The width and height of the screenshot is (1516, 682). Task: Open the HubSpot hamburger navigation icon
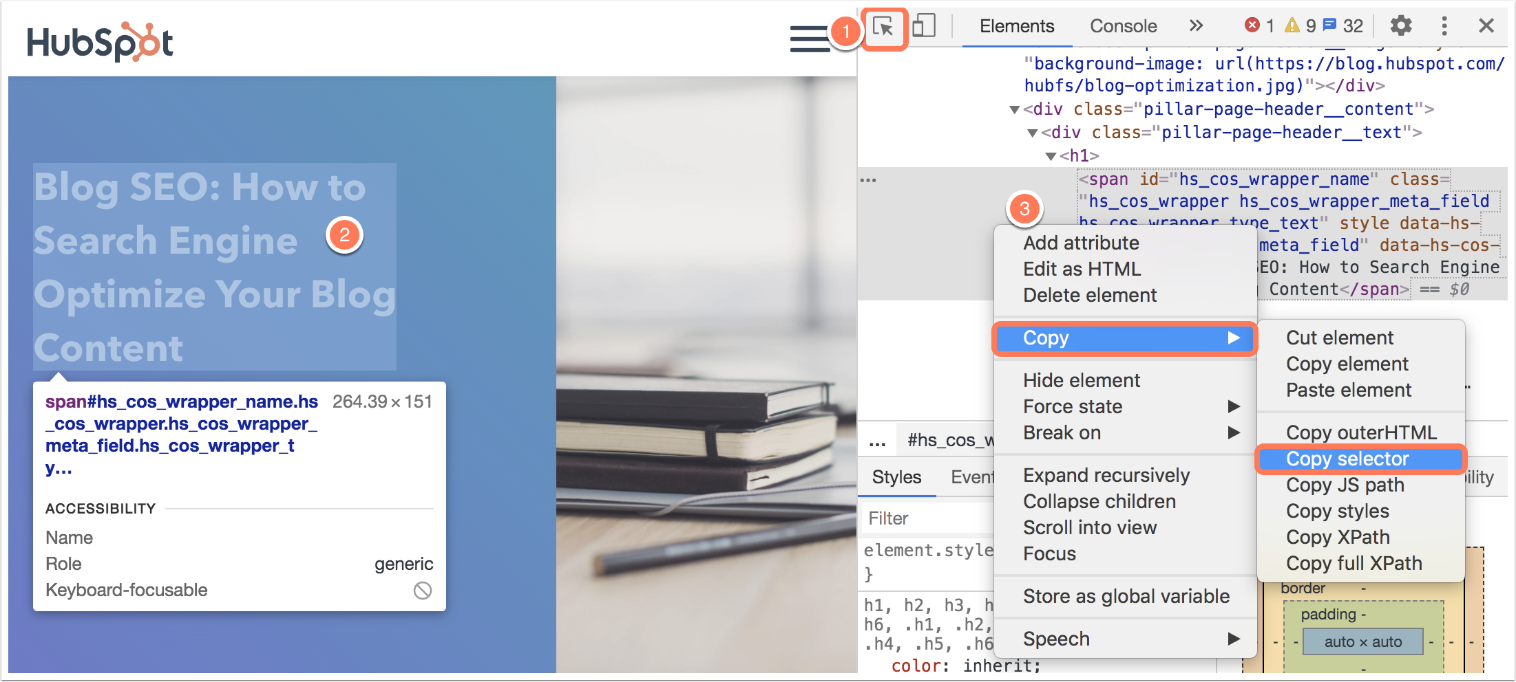click(809, 39)
